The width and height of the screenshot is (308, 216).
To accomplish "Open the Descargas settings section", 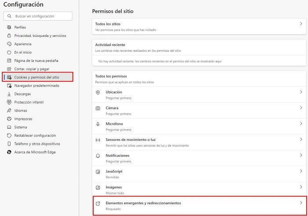I will (x=22, y=94).
